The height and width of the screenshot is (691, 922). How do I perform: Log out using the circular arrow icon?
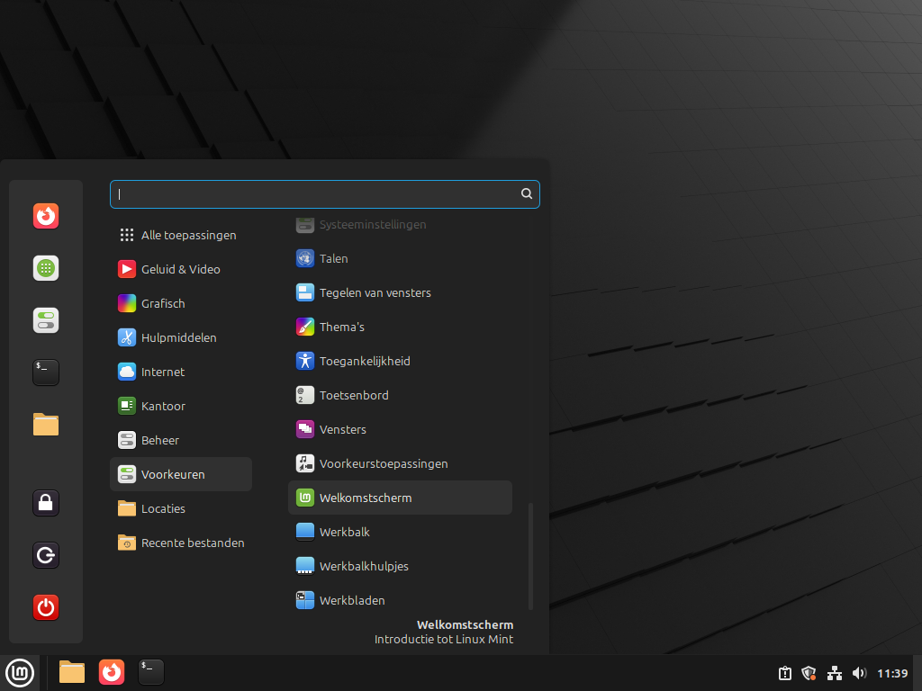(x=46, y=555)
